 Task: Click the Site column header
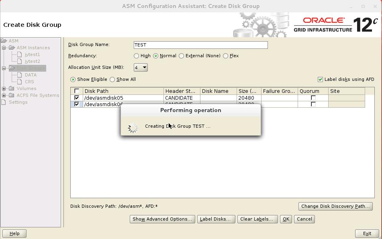346,91
